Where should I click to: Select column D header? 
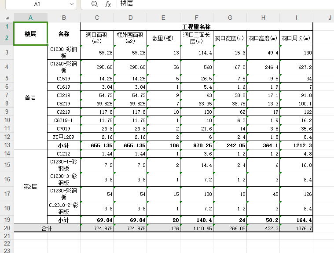pyautogui.click(x=130, y=18)
